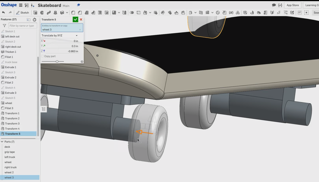Open the App Store
Viewport: 319px width, 182px height.
292,5
